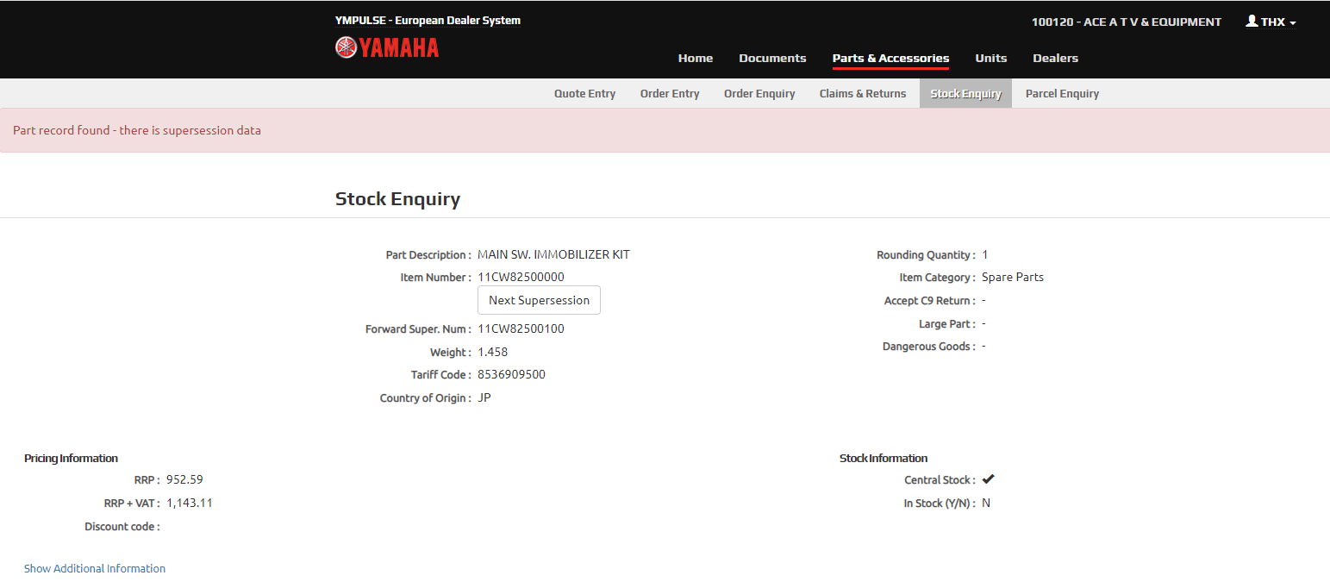
Task: Click the weight value 1.458
Action: (493, 352)
